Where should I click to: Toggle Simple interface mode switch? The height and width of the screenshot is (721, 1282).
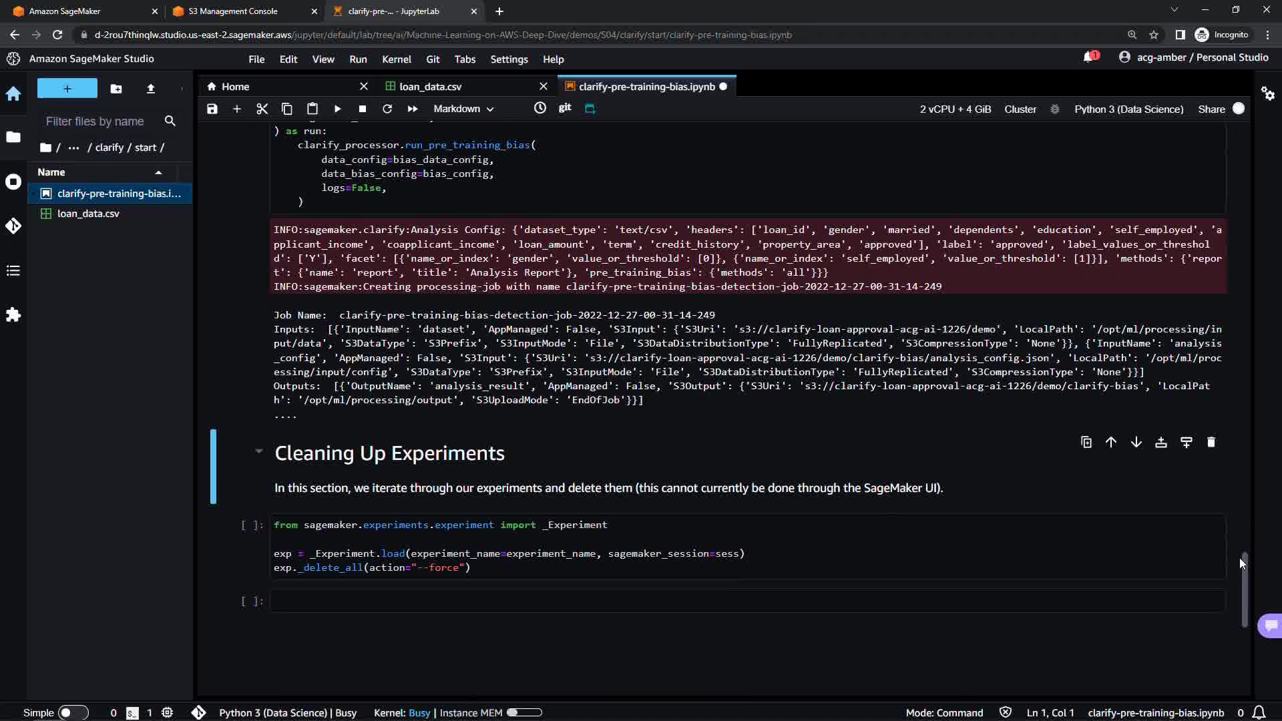tap(73, 712)
